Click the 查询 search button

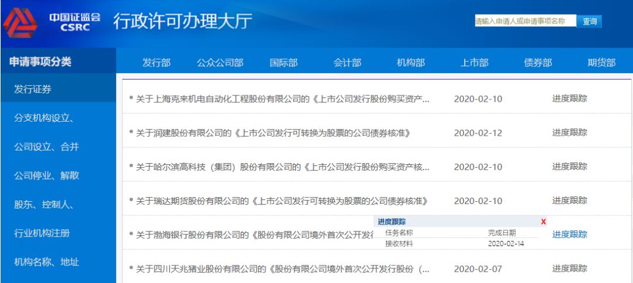click(590, 21)
